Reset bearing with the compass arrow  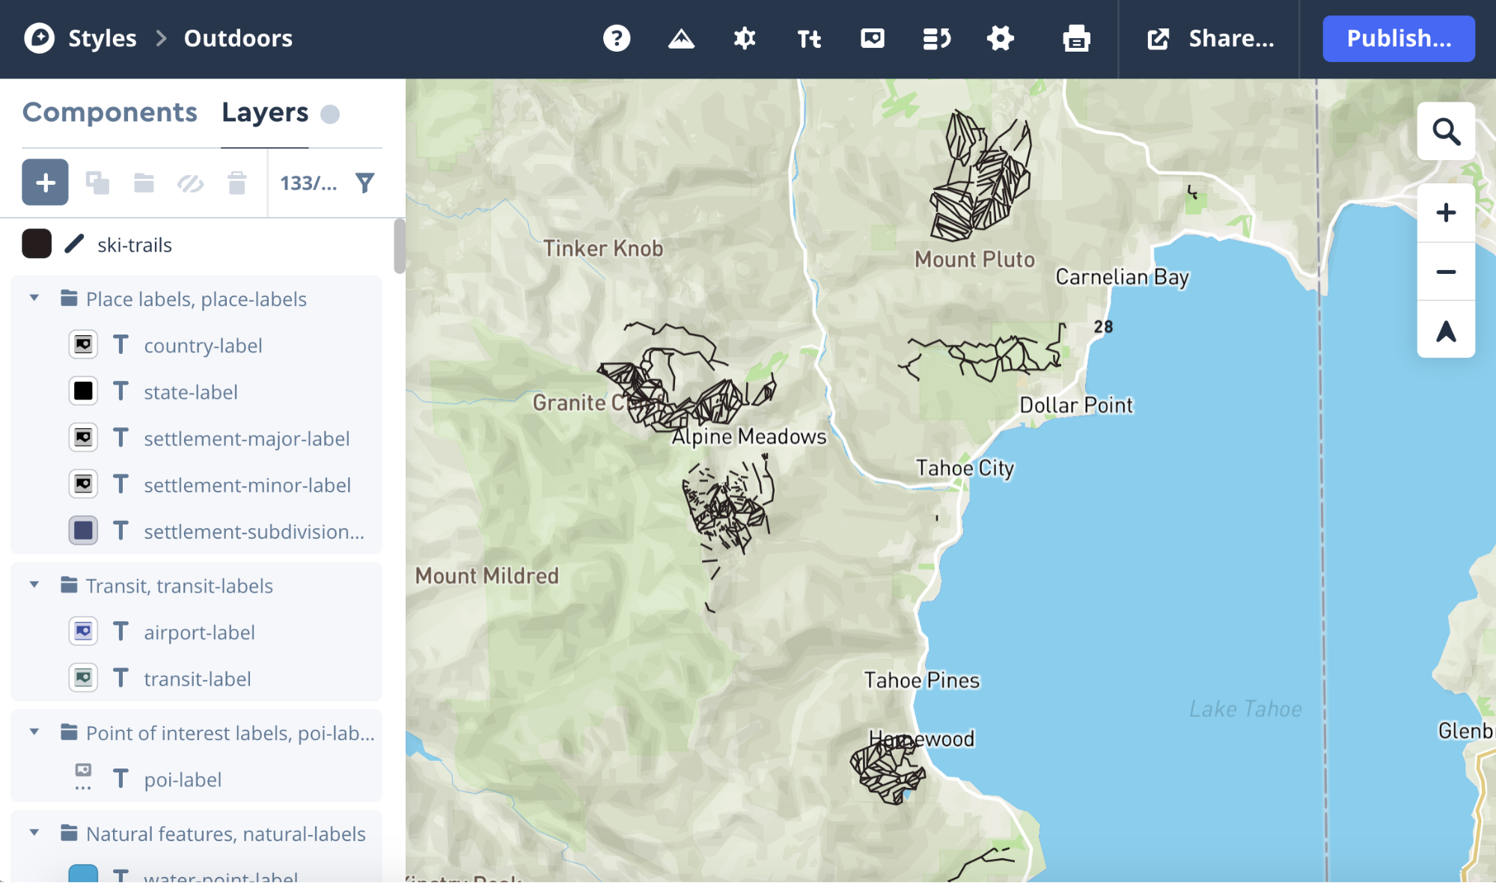(1446, 330)
